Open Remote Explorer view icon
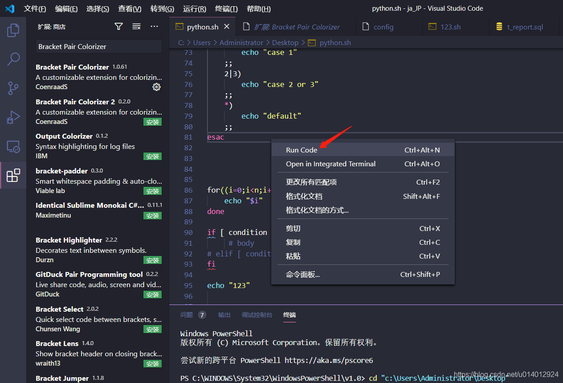The width and height of the screenshot is (563, 383). [13, 146]
